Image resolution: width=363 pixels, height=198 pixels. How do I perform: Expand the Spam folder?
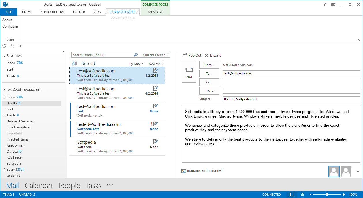pos(4,170)
